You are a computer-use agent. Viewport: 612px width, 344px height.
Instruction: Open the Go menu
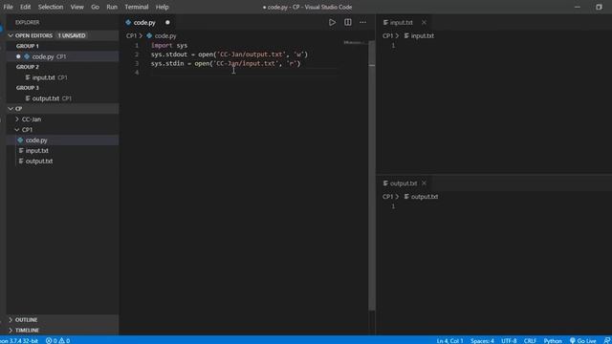click(95, 7)
